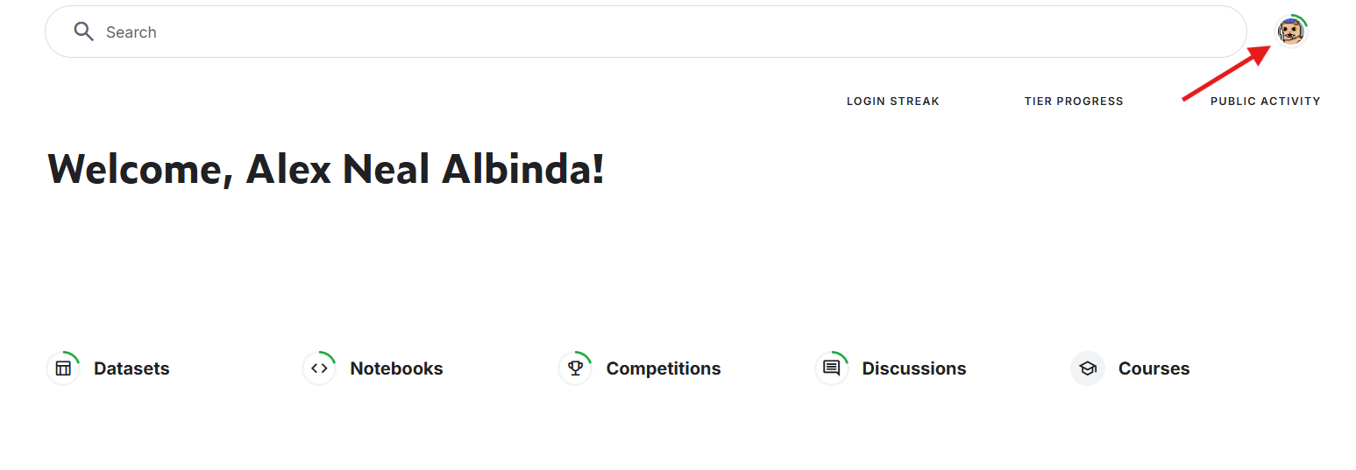
Task: Open the Datasets text link
Action: [x=131, y=368]
